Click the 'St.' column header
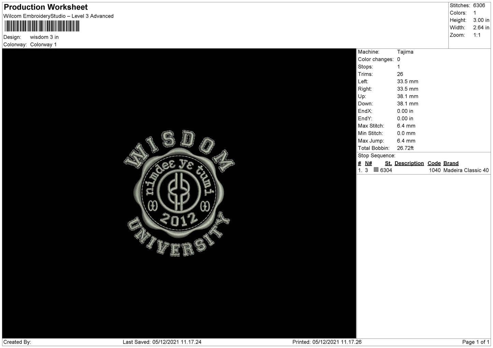This screenshot has height=348, width=493. click(388, 163)
